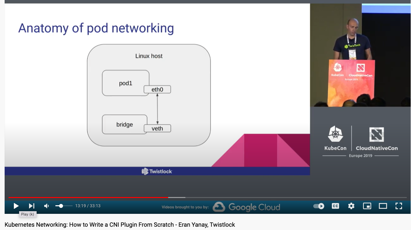Click the Twistlock logo in slide footer
Screen dimensions: 411x230
(157, 171)
